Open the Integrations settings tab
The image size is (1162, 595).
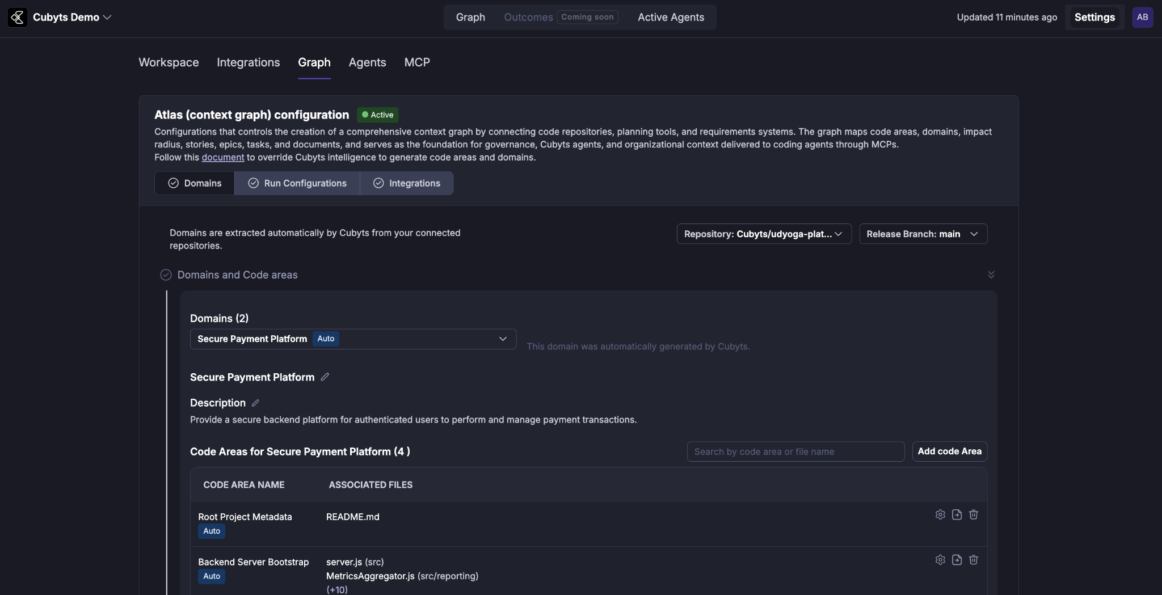click(x=248, y=62)
